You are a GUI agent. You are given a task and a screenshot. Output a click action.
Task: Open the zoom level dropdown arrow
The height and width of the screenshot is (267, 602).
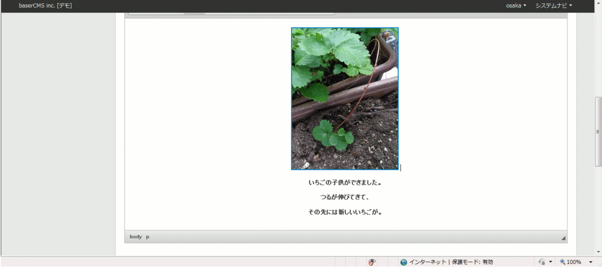(x=590, y=262)
